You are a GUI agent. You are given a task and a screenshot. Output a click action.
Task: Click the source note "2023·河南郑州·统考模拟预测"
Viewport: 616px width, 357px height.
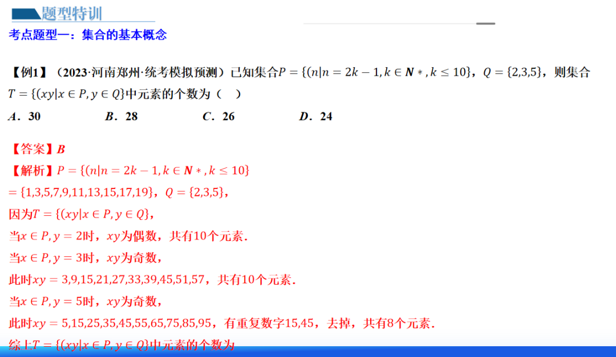(140, 72)
